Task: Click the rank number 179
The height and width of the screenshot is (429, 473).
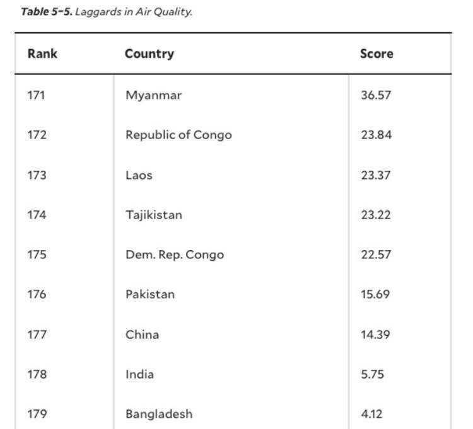Action: (x=37, y=414)
